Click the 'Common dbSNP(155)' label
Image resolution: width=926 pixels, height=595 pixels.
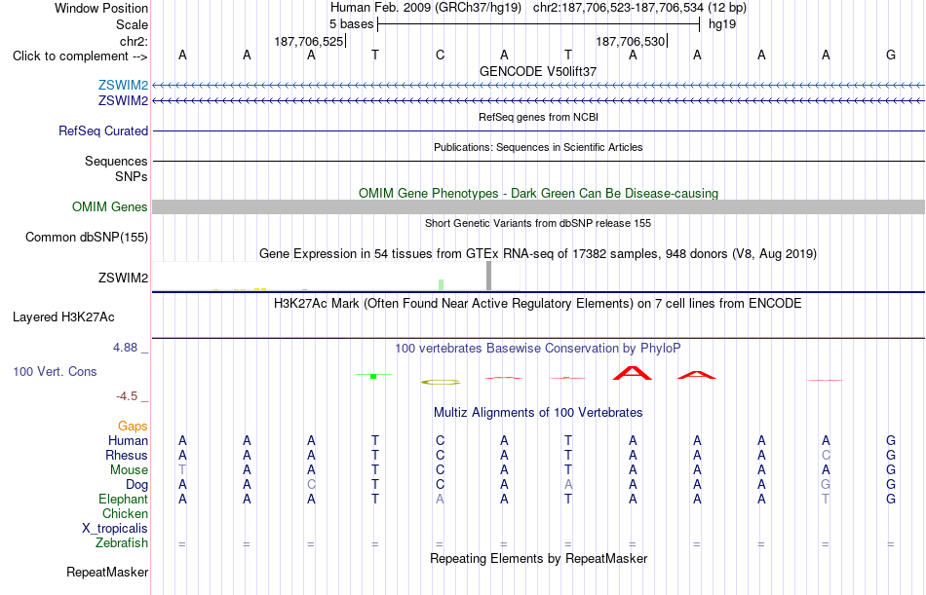click(86, 238)
